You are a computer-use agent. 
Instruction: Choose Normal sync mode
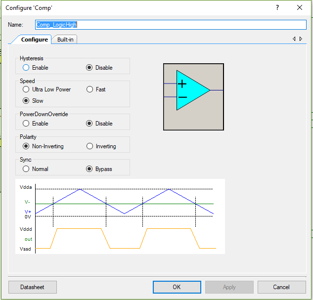26,169
